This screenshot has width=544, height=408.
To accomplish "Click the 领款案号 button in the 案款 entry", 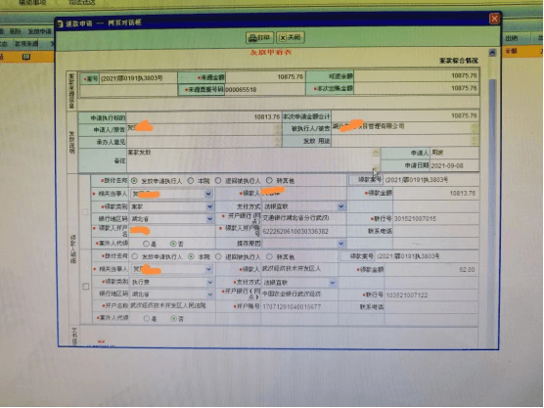I will pyautogui.click(x=366, y=180).
